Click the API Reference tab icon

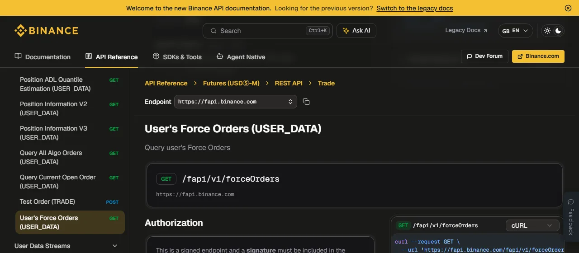[x=89, y=56]
